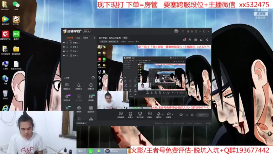Add a screen capture source from bottom bar
The width and height of the screenshot is (273, 154).
(121, 115)
